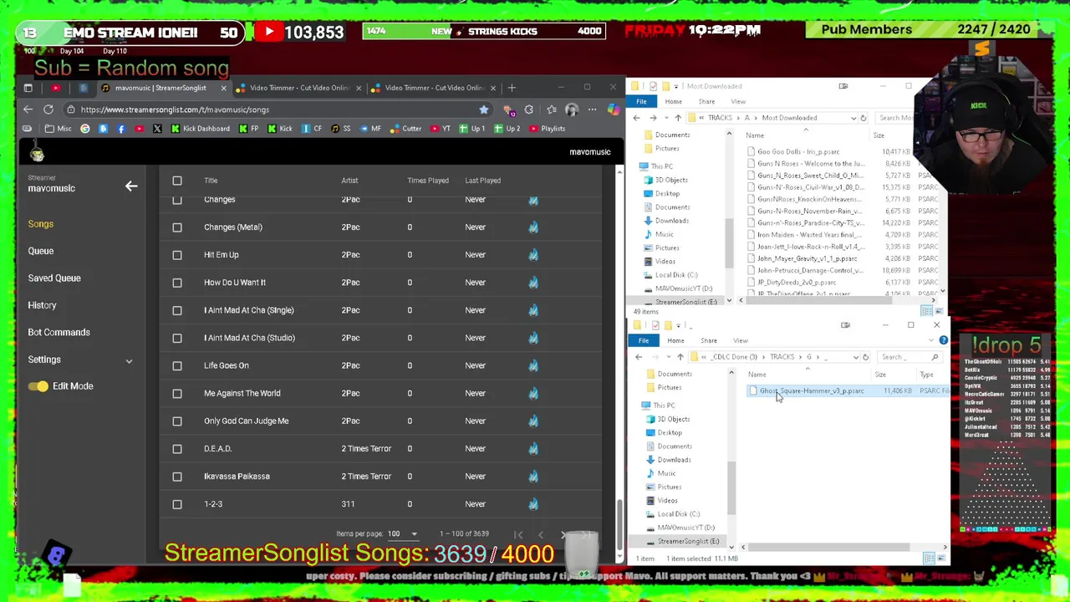This screenshot has width=1070, height=602.
Task: Open the Cutter bookmark
Action: [x=405, y=129]
